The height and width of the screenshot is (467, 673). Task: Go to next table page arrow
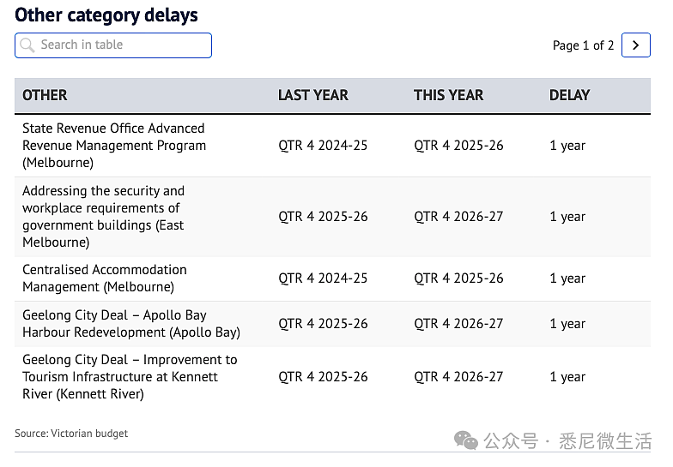coord(635,45)
